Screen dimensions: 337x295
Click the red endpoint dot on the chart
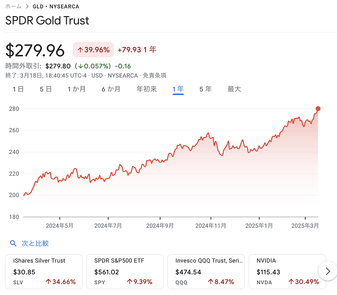[x=318, y=109]
